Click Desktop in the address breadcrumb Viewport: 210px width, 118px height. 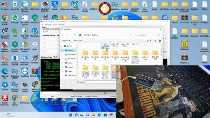pos(95,35)
